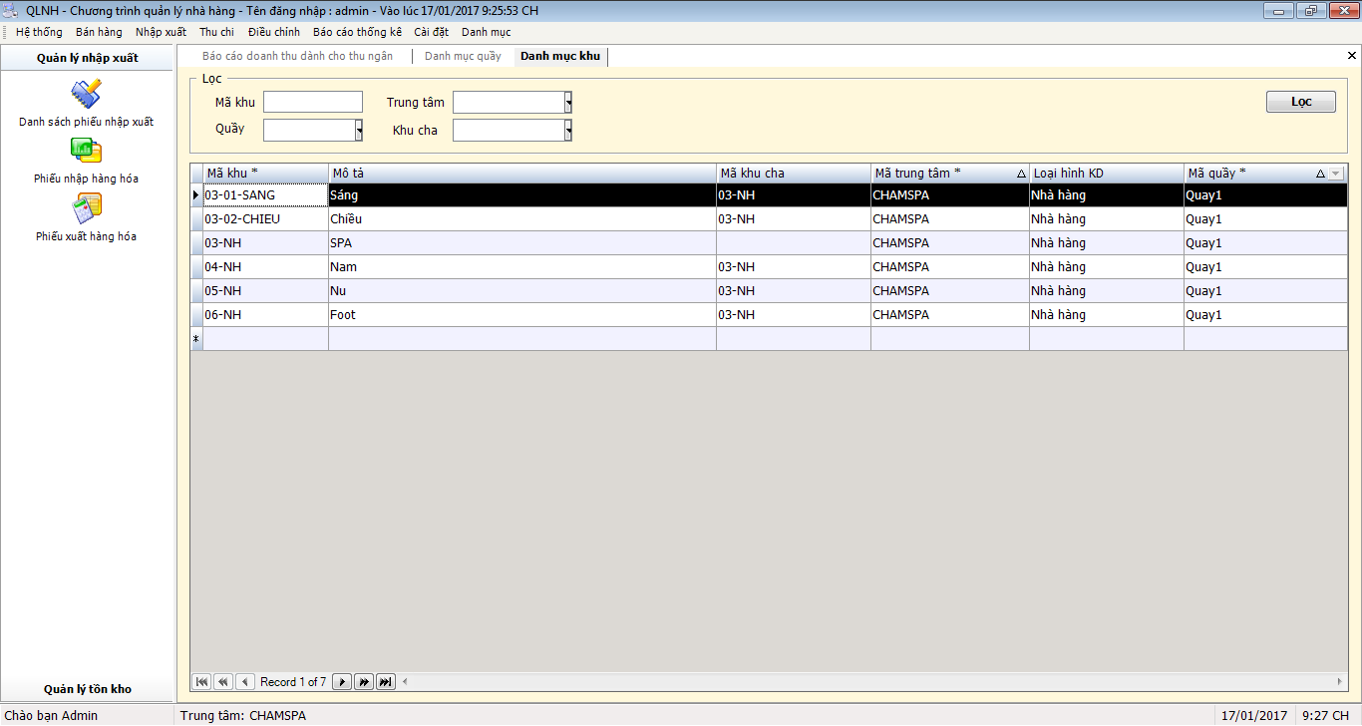Screen dimensions: 1362x726
Task: Open the Mã quầy column filter dropdown
Action: point(1336,174)
